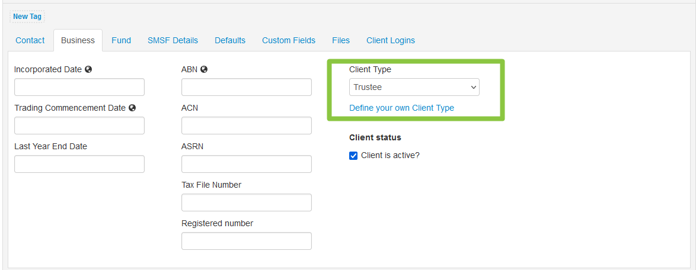Viewport: 696px width, 270px height.
Task: Open the Custom Fields tab
Action: click(289, 40)
